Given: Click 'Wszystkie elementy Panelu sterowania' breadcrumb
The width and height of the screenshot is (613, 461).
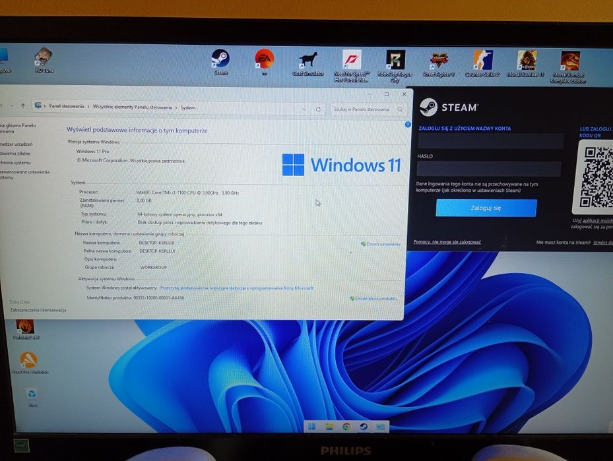Looking at the screenshot, I should (x=133, y=107).
